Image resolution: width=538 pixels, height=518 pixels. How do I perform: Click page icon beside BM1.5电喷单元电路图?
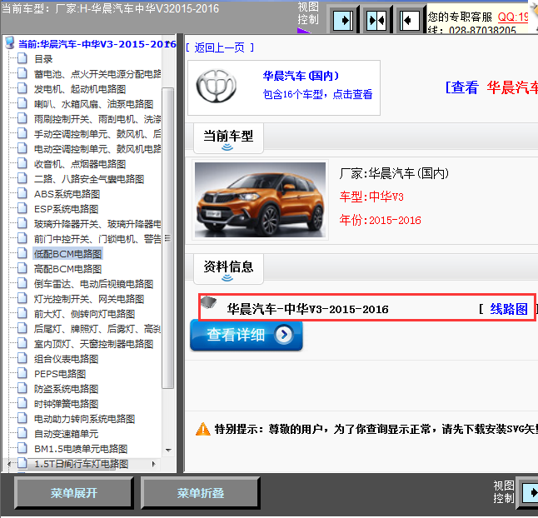coord(22,448)
